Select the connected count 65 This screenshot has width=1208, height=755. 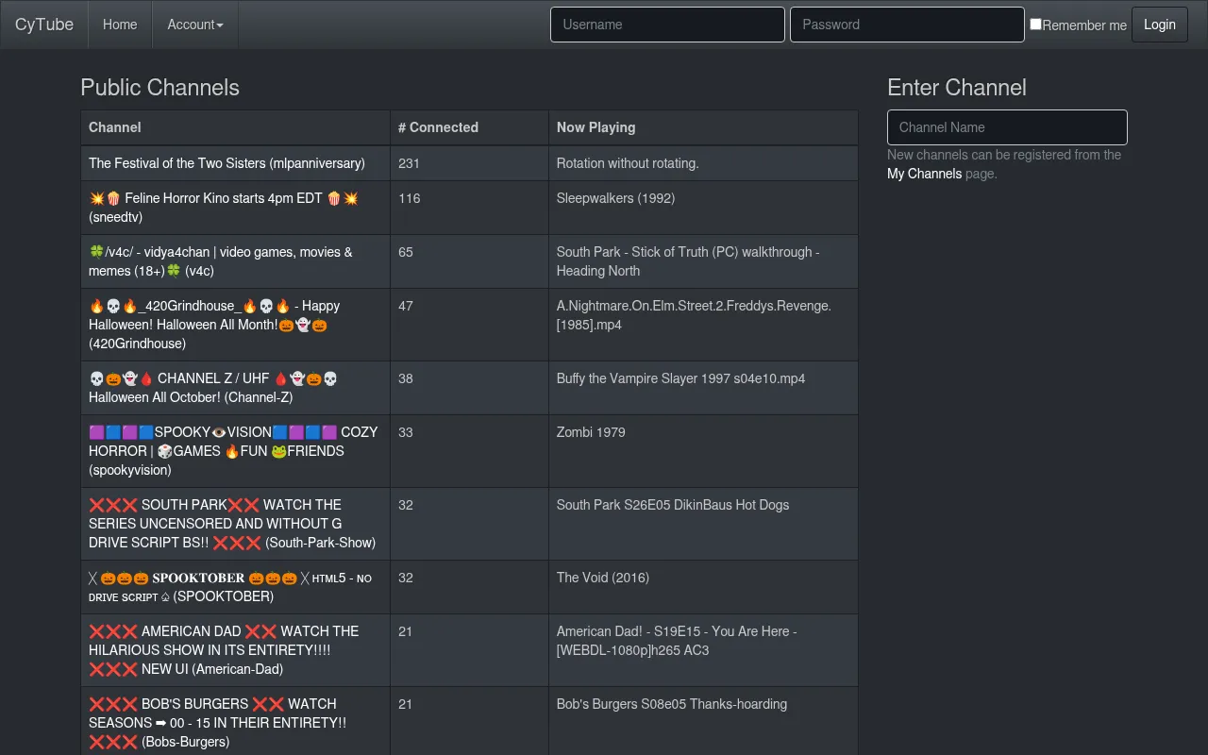(406, 252)
